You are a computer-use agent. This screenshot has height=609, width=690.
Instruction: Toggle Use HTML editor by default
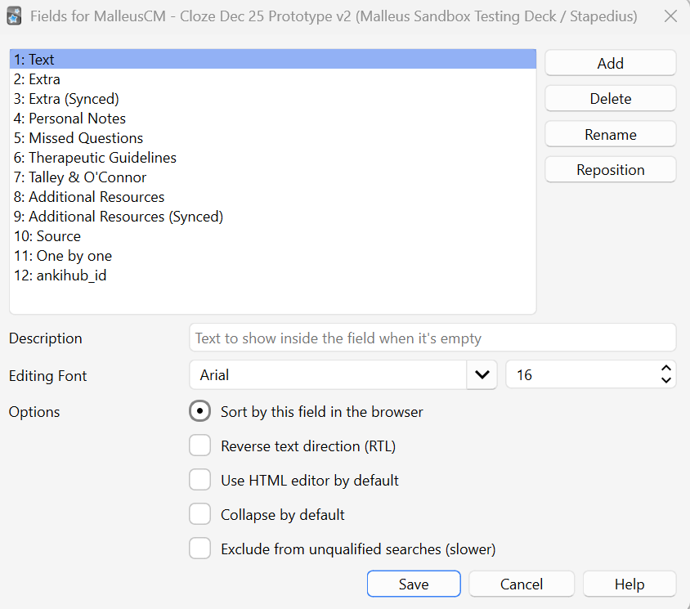click(x=199, y=480)
